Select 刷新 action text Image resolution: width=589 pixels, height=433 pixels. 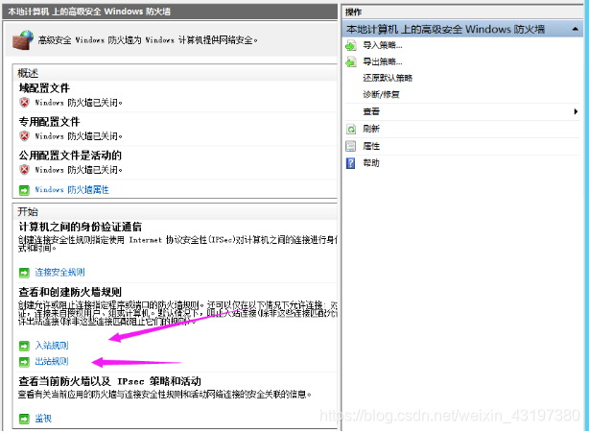371,129
